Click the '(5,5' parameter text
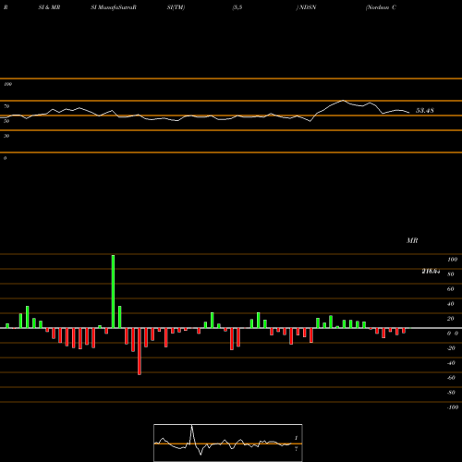 point(237,7)
